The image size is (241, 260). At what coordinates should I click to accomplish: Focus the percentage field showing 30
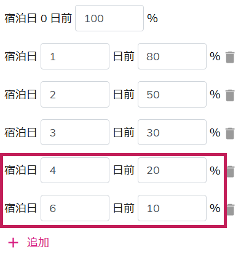tap(172, 132)
